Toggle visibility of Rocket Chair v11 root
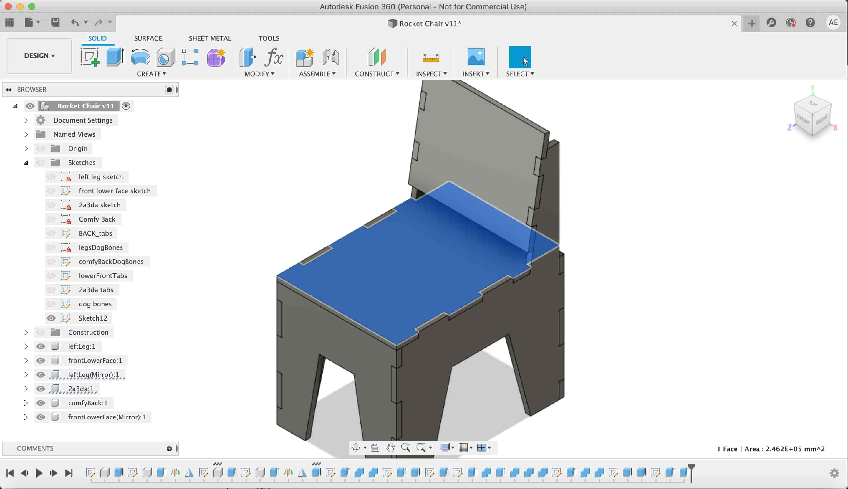 tap(30, 106)
